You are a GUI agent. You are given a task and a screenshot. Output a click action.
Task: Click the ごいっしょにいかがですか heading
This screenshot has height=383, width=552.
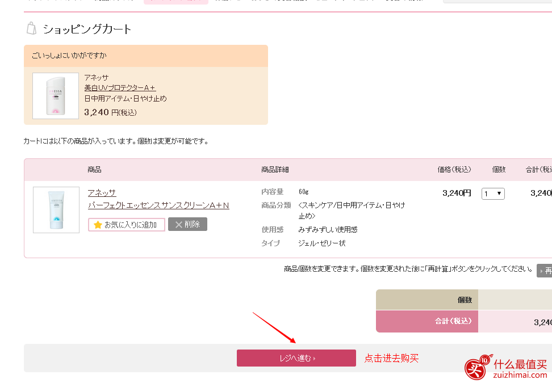tap(69, 55)
